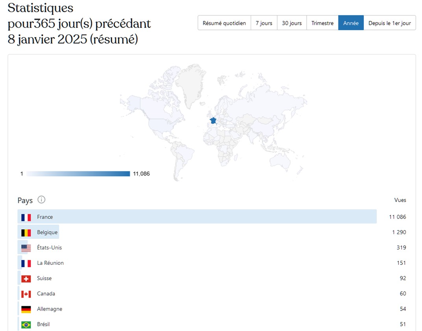Choose the Trimestre period
422x331 pixels.
click(322, 23)
